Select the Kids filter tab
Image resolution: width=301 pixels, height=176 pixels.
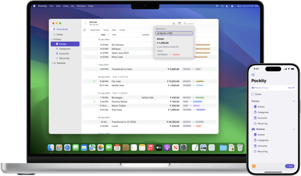[114, 30]
